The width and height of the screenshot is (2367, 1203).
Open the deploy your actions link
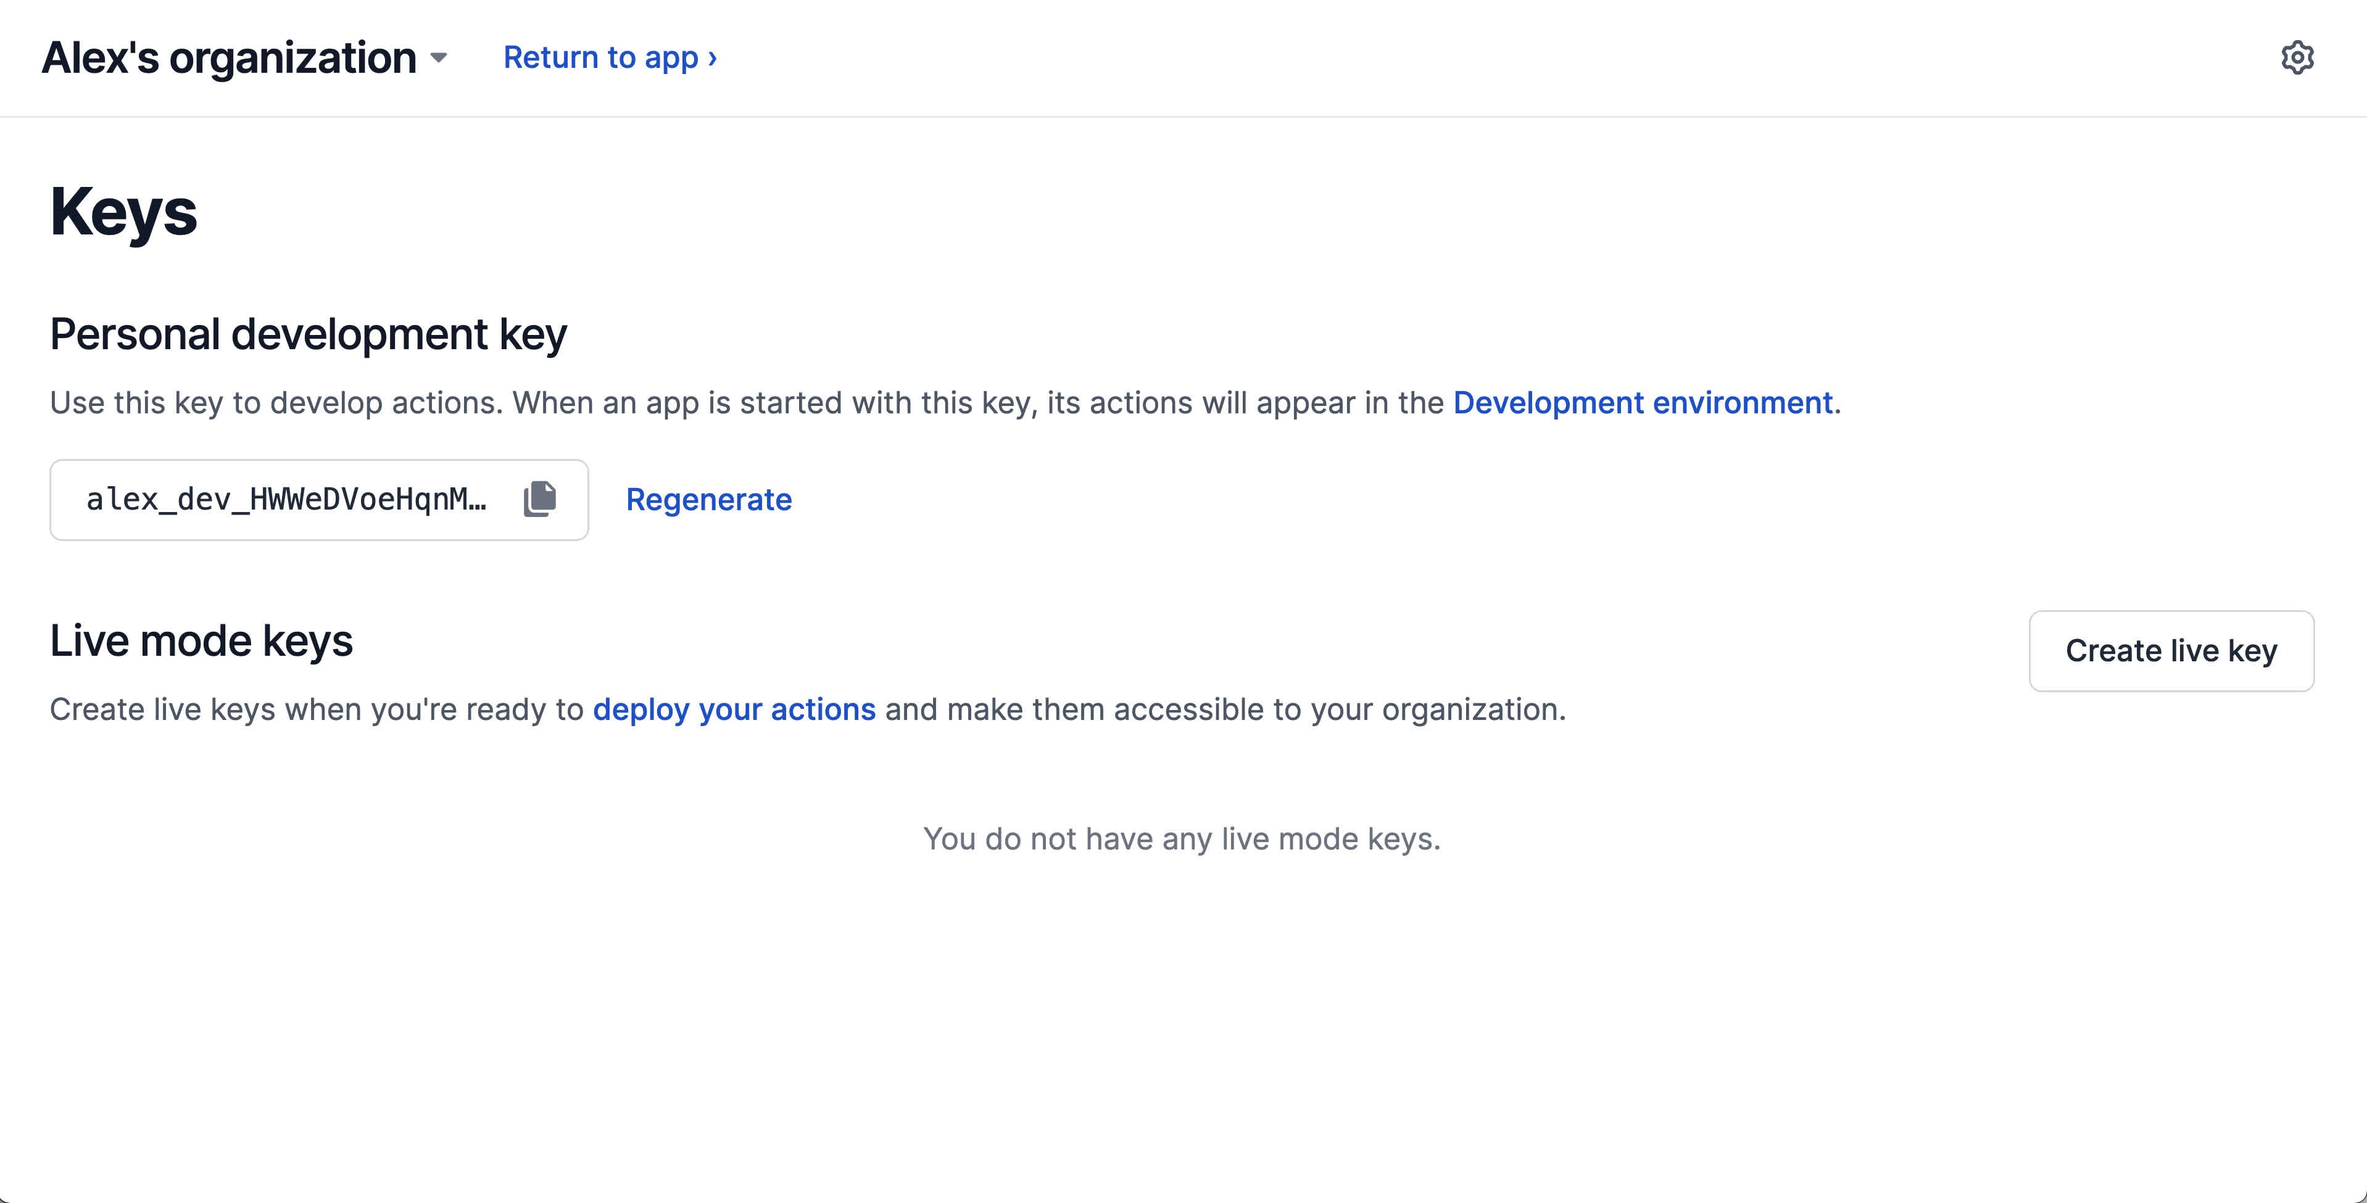(734, 709)
